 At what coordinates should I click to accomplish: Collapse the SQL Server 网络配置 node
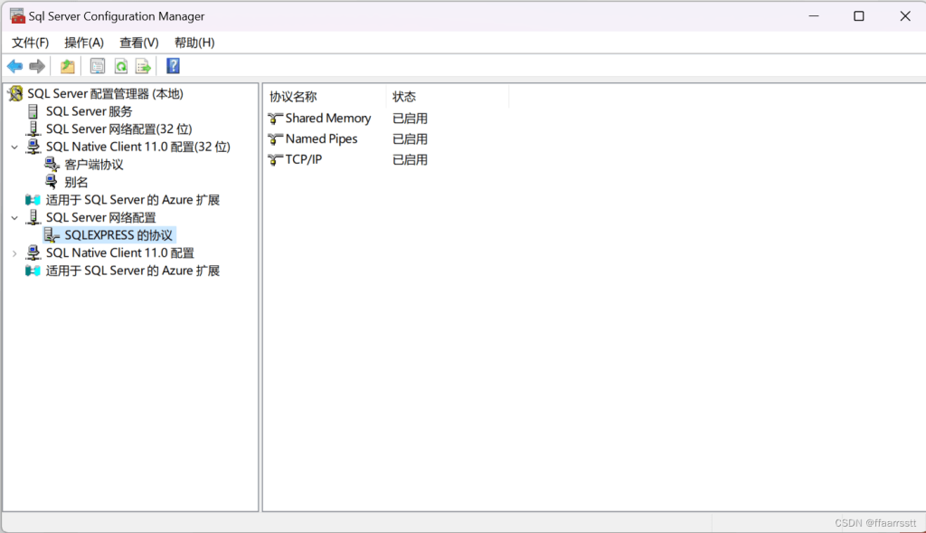point(13,217)
